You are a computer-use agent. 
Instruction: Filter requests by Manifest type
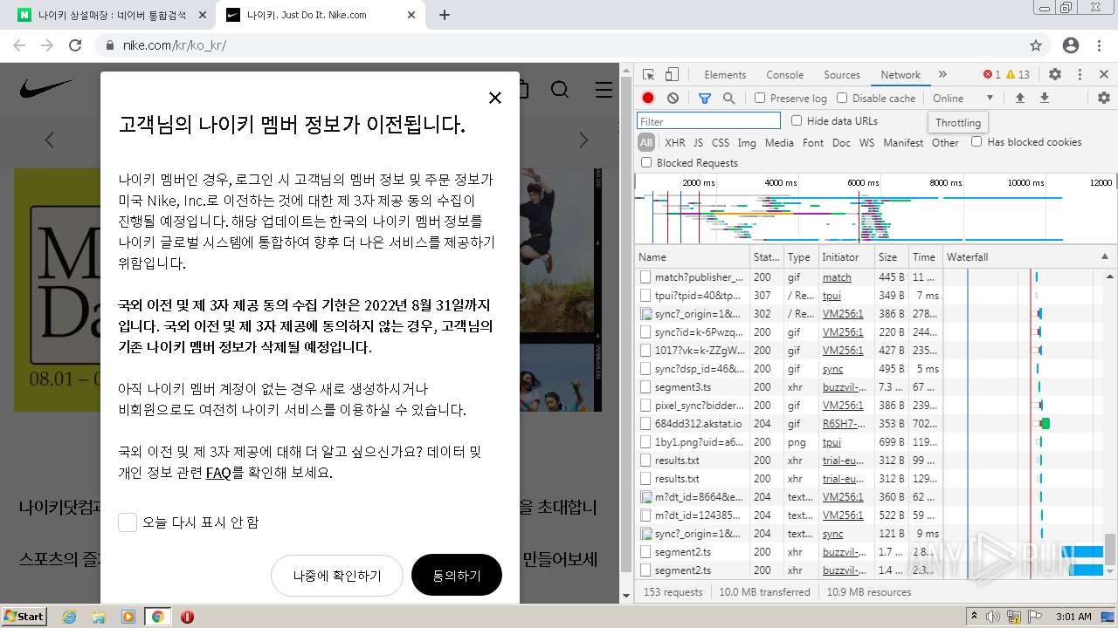coord(903,142)
